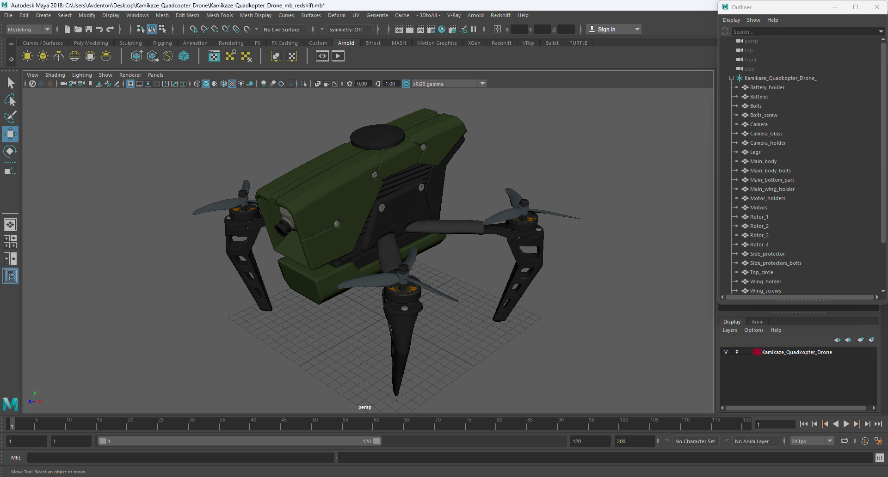This screenshot has height=477, width=888.
Task: Activate the Lasso select tool
Action: point(10,100)
